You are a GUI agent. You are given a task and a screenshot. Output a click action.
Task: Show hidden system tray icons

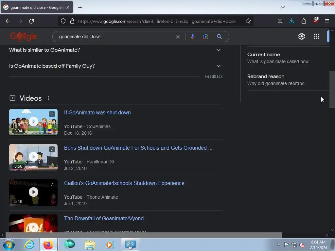[x=278, y=245]
